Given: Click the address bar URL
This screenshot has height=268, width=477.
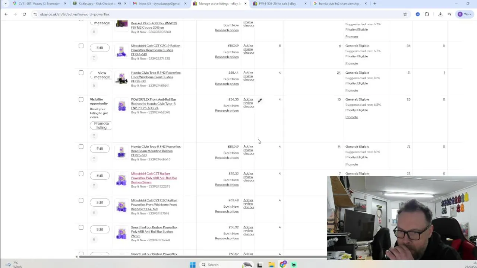Looking at the screenshot, I should coord(75,14).
